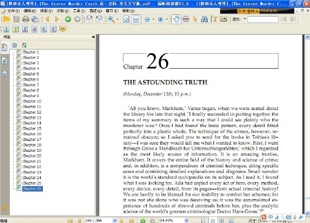The height and width of the screenshot is (223, 310).
Task: Open the 编辑 (Edit) menu
Action: point(30,11)
